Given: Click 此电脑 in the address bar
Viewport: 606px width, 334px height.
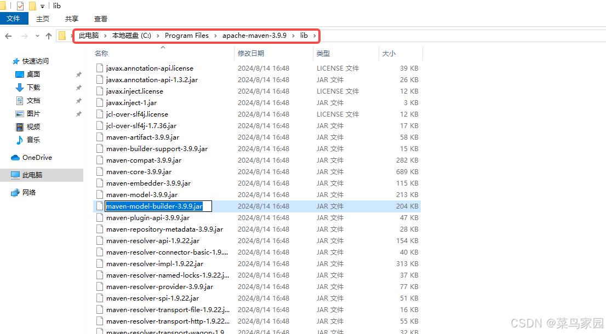Looking at the screenshot, I should click(x=89, y=36).
